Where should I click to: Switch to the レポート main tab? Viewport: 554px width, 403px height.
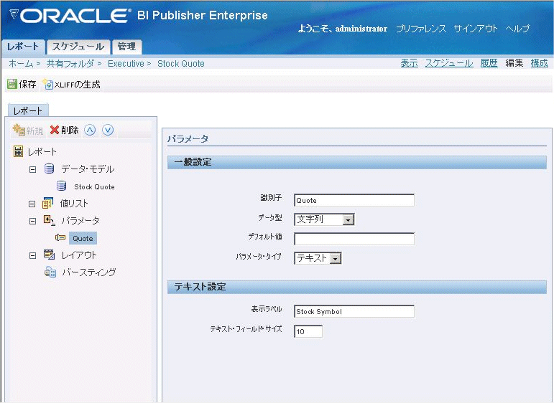coord(23,47)
